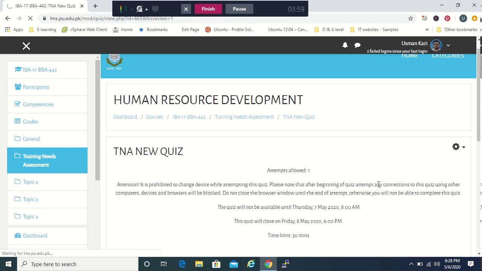Open Other bookmarks folder
The width and height of the screenshot is (482, 271).
point(457,29)
